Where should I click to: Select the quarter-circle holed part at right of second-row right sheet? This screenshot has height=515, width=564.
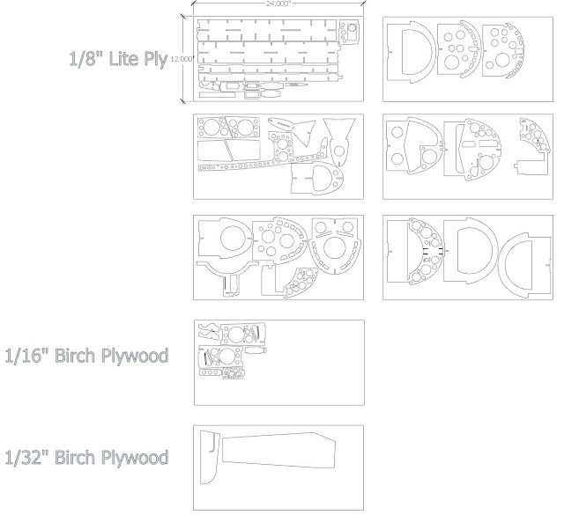[532, 145]
